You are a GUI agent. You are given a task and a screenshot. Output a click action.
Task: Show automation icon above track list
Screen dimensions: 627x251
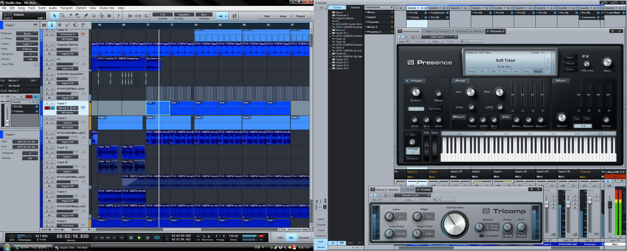(x=68, y=25)
